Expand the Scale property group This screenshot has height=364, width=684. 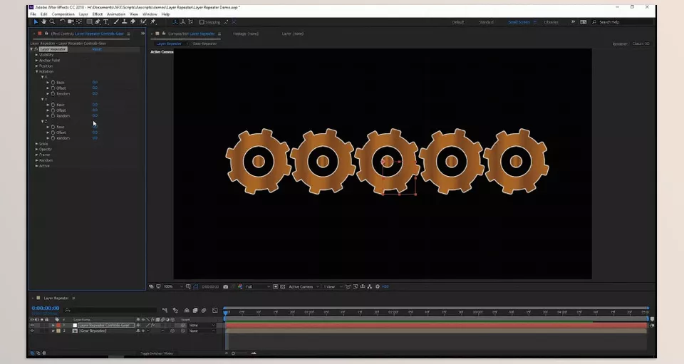(36, 144)
